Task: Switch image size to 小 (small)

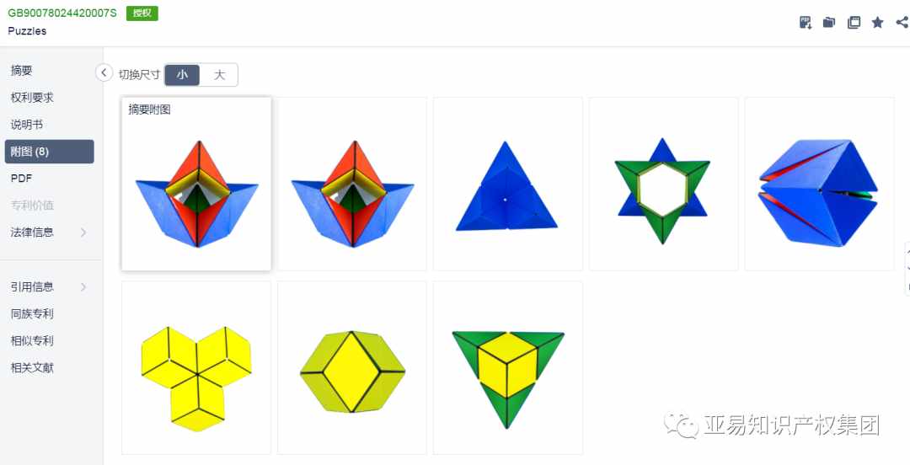Action: [182, 75]
